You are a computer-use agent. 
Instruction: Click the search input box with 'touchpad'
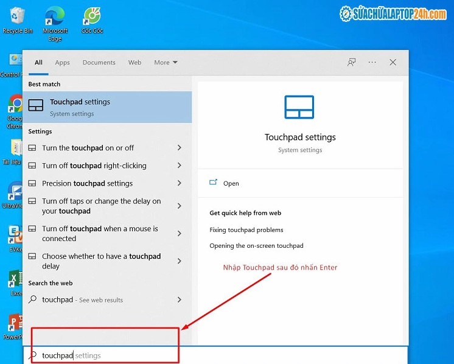215,355
